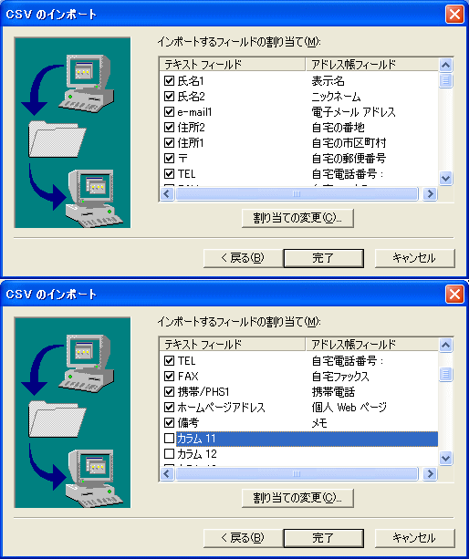Click scroll-up arrow in top dialog list
The height and width of the screenshot is (559, 469).
pyautogui.click(x=446, y=66)
